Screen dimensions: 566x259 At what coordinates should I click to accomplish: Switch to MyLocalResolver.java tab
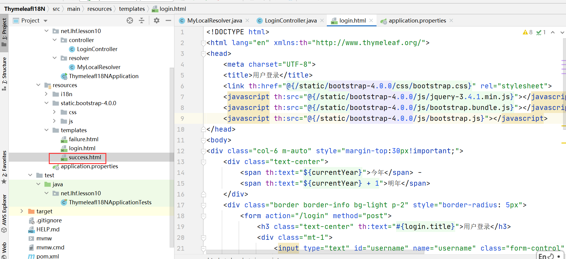[214, 20]
